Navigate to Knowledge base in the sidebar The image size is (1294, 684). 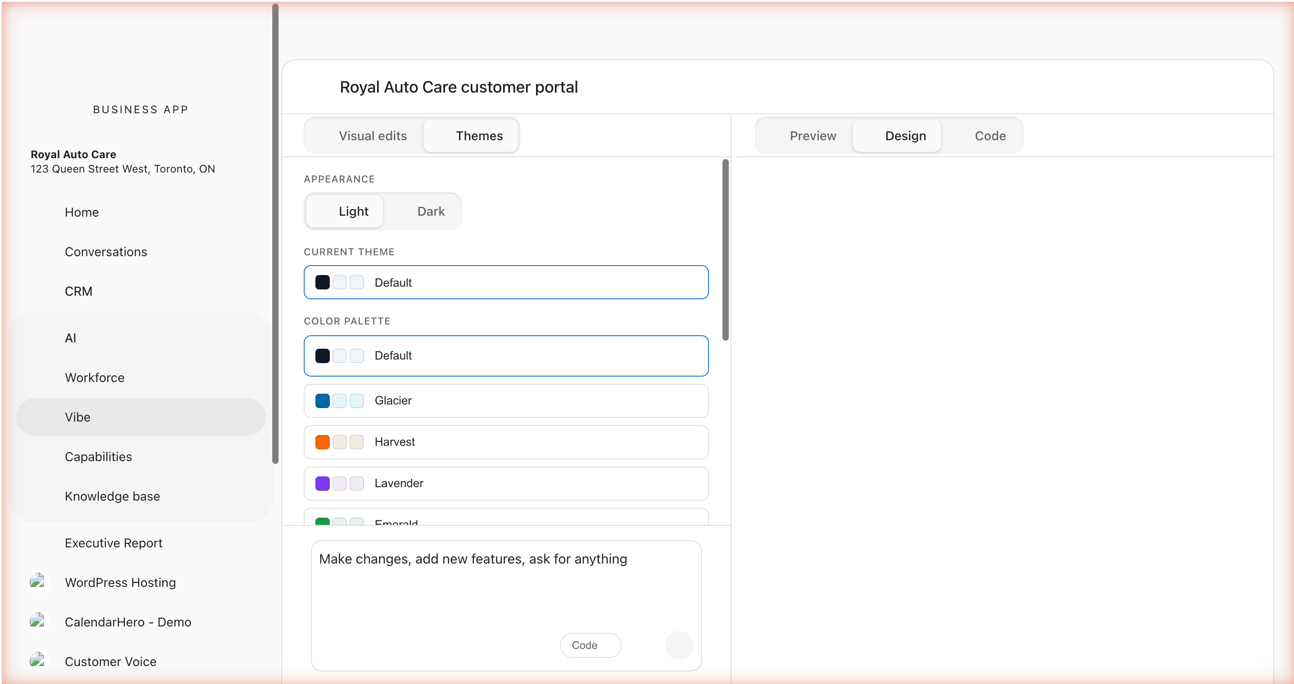pos(112,496)
